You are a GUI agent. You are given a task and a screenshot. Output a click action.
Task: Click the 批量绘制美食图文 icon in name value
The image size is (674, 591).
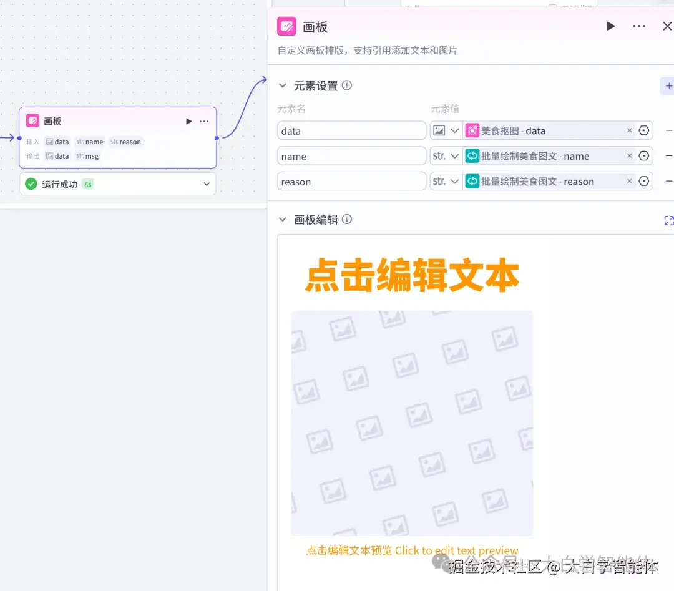tap(473, 155)
